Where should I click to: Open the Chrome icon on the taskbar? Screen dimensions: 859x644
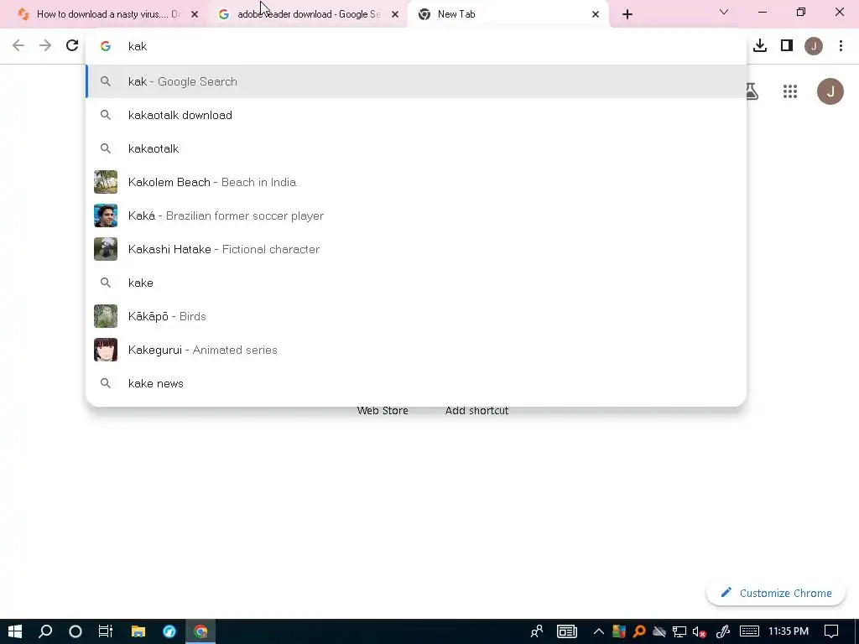[x=200, y=631]
